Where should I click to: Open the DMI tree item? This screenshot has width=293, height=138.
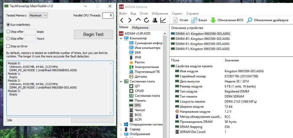[x=135, y=53]
